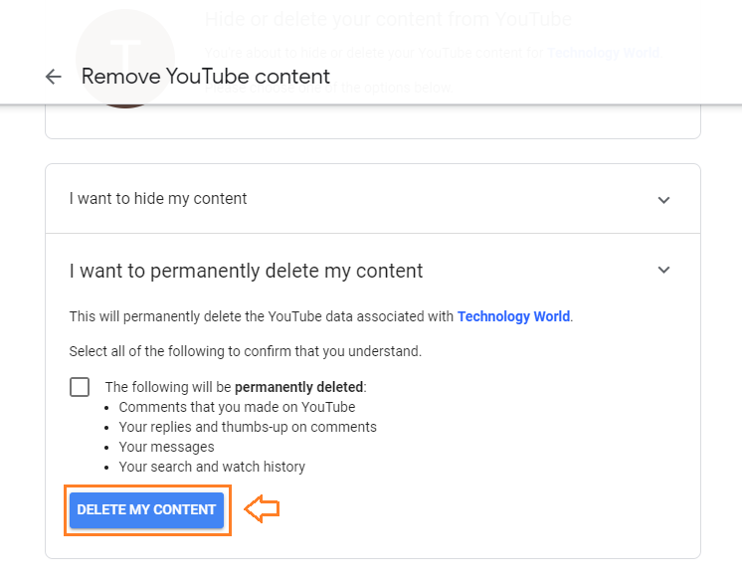The height and width of the screenshot is (583, 742).
Task: Open the Technology World channel link
Action: click(513, 316)
